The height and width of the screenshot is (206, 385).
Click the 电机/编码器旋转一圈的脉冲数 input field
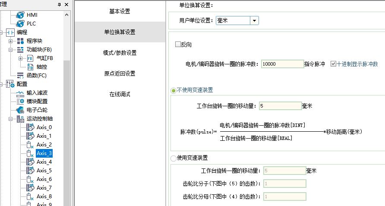click(x=282, y=64)
